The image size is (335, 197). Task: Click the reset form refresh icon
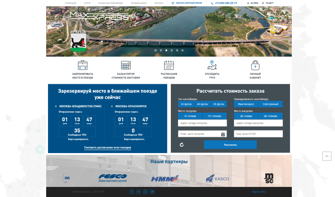[x=182, y=145]
